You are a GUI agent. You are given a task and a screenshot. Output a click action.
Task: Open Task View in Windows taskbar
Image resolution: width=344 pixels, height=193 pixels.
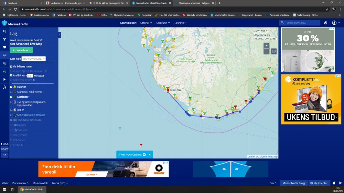(x=13, y=189)
